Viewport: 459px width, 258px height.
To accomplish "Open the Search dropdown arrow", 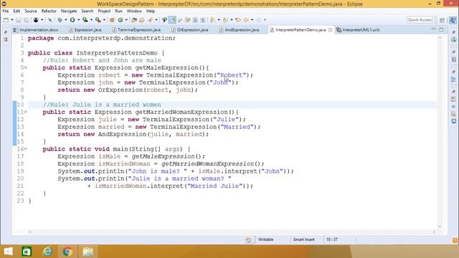I will 156,20.
